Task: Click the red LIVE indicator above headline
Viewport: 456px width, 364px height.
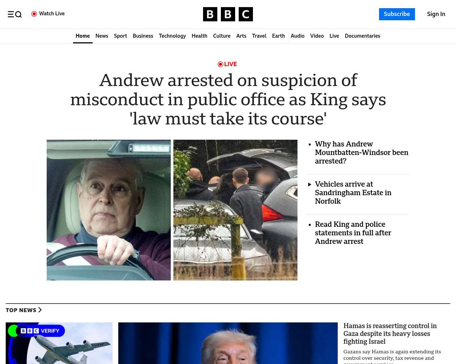Action: (227, 64)
